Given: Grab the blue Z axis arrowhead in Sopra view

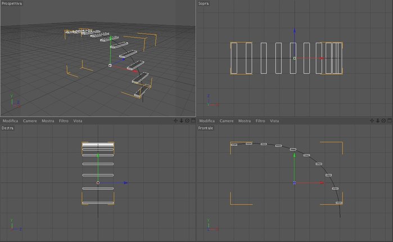Looking at the screenshot, I should pyautogui.click(x=295, y=31).
